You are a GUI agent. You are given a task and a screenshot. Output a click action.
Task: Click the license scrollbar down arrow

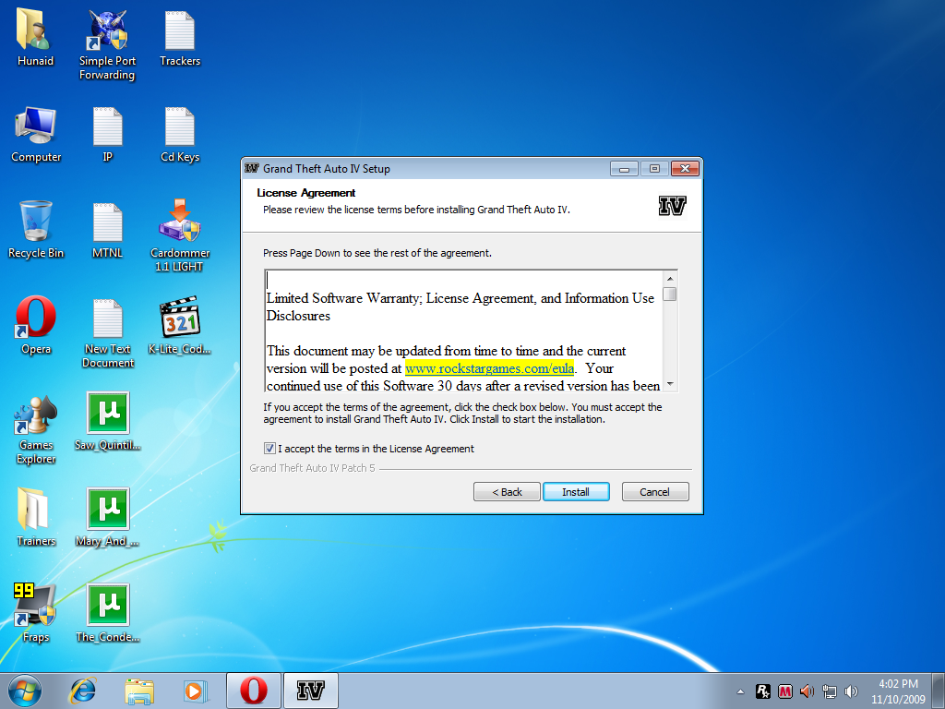(x=670, y=384)
